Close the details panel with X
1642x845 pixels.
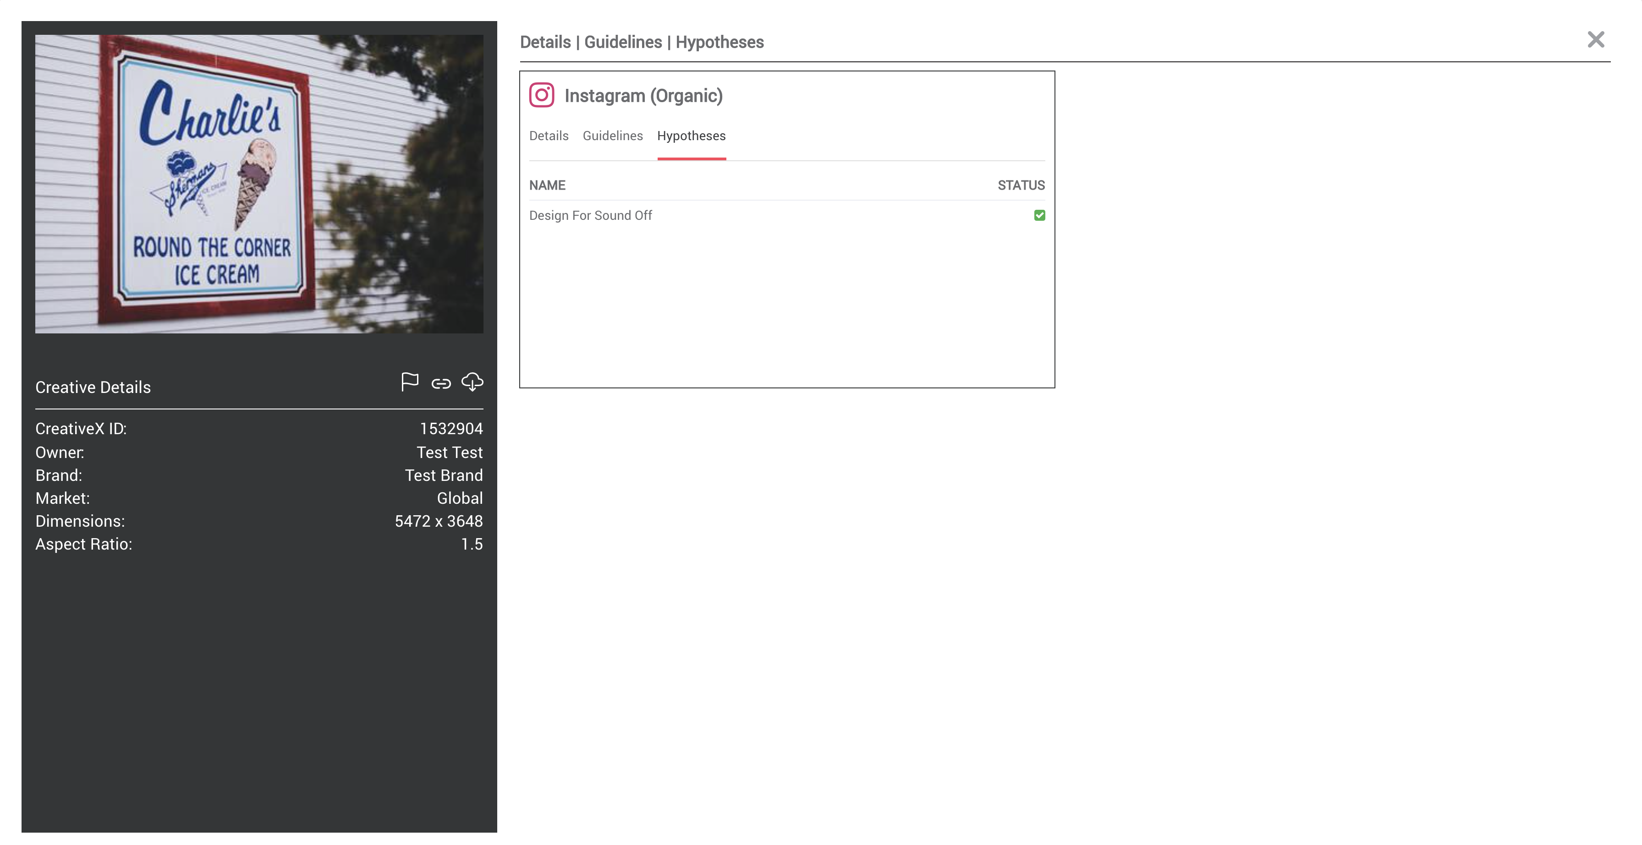click(1596, 39)
